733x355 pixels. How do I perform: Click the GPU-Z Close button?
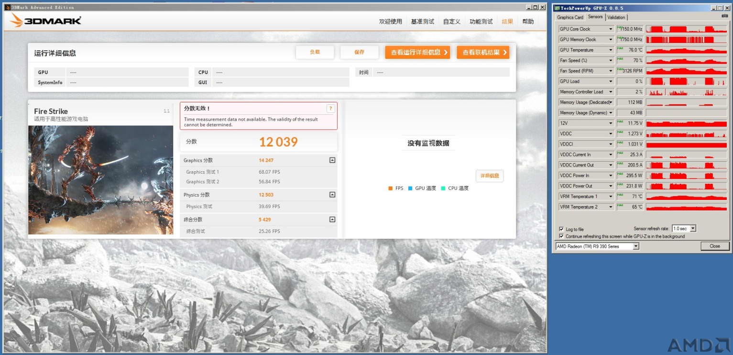(715, 246)
